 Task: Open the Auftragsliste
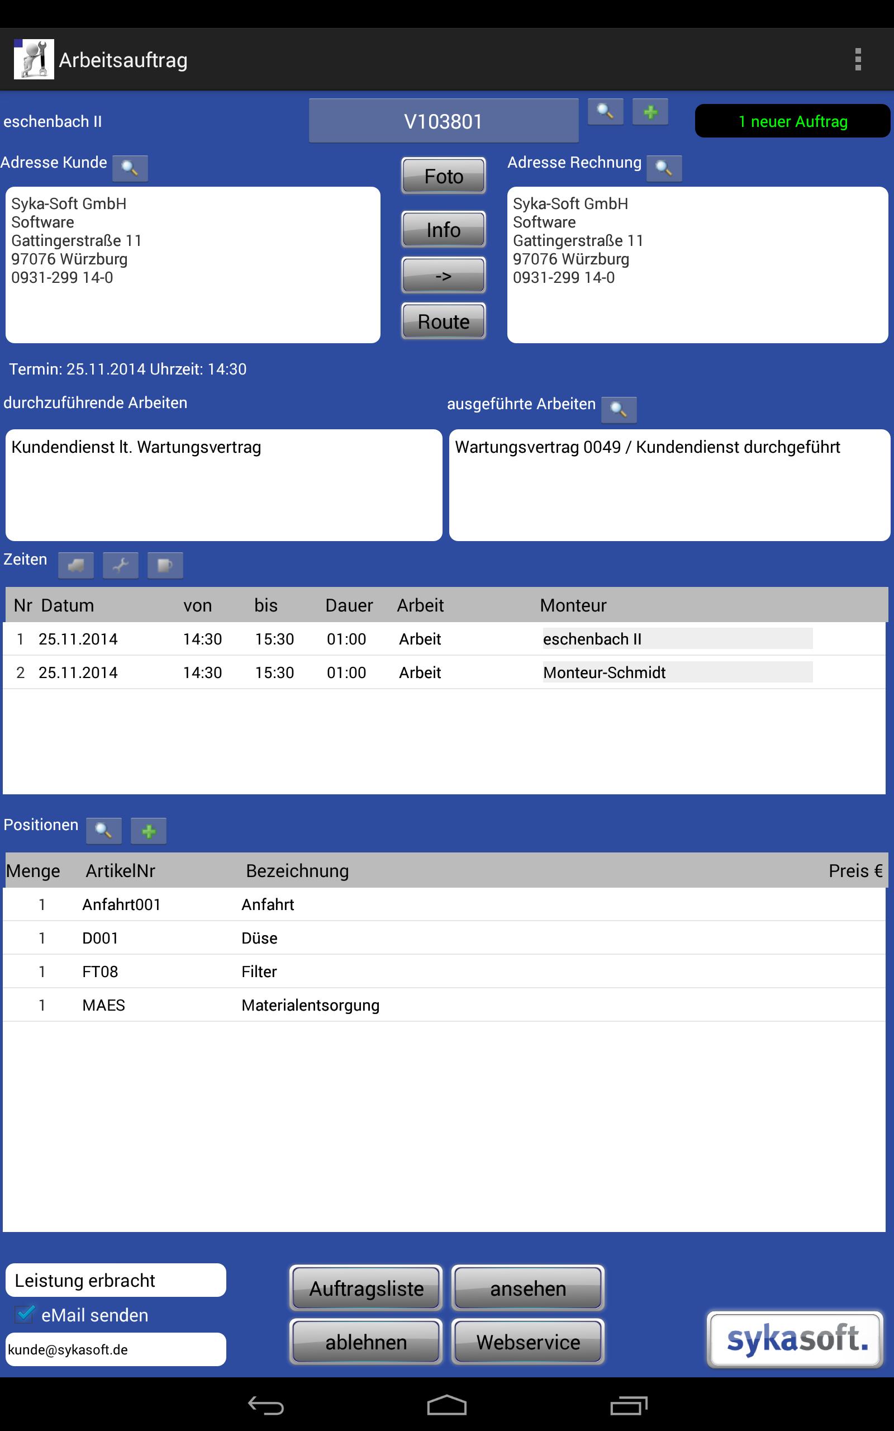click(x=365, y=1288)
